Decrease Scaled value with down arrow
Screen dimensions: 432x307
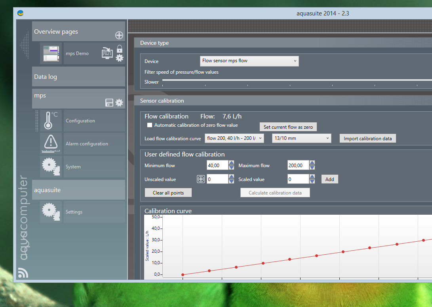312,181
